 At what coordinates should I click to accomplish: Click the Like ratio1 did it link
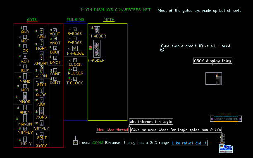point(189,143)
